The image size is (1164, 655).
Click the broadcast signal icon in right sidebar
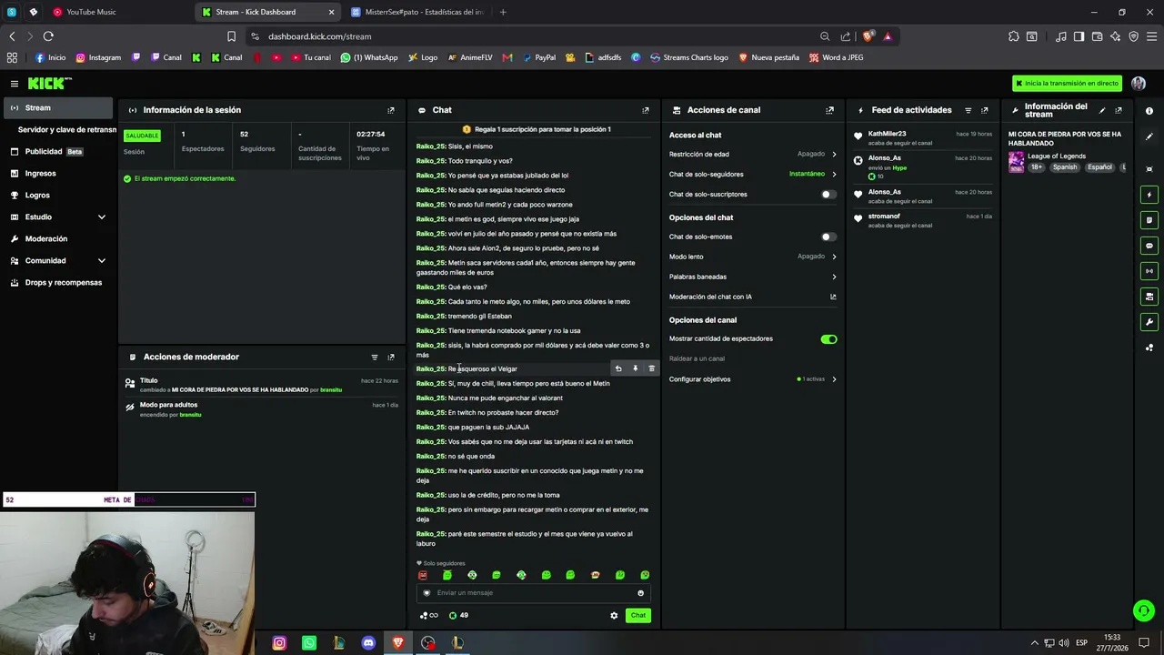[1149, 271]
